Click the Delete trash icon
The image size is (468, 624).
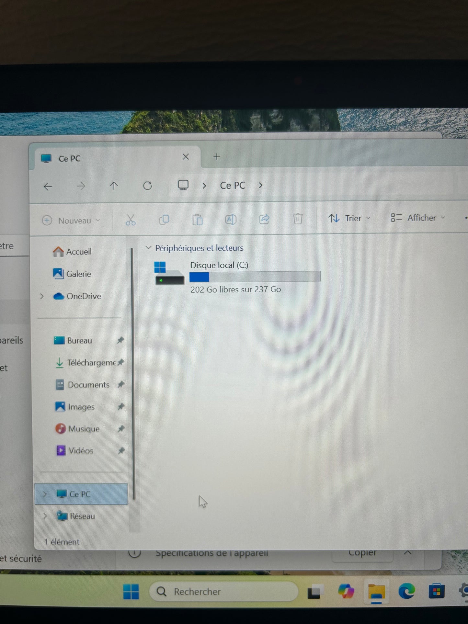(x=298, y=219)
